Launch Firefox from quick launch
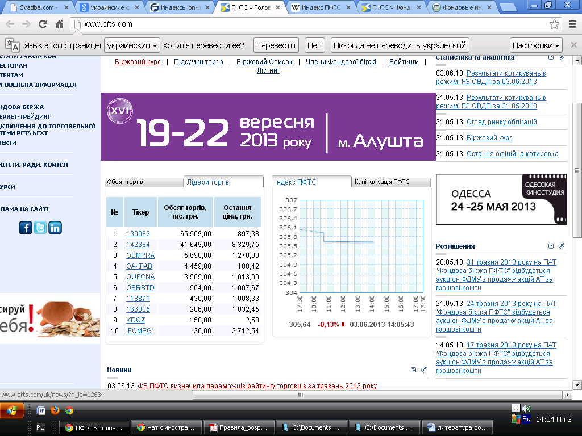The width and height of the screenshot is (582, 436). click(x=55, y=410)
